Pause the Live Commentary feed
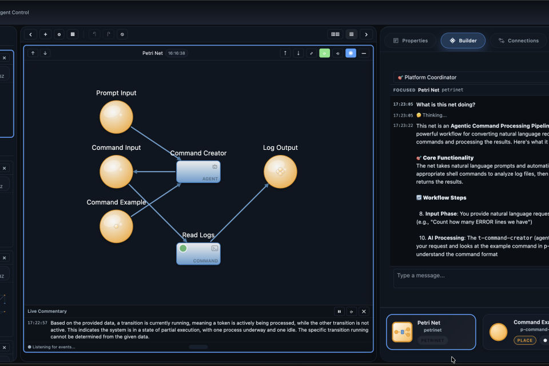The image size is (549, 366). (x=339, y=312)
